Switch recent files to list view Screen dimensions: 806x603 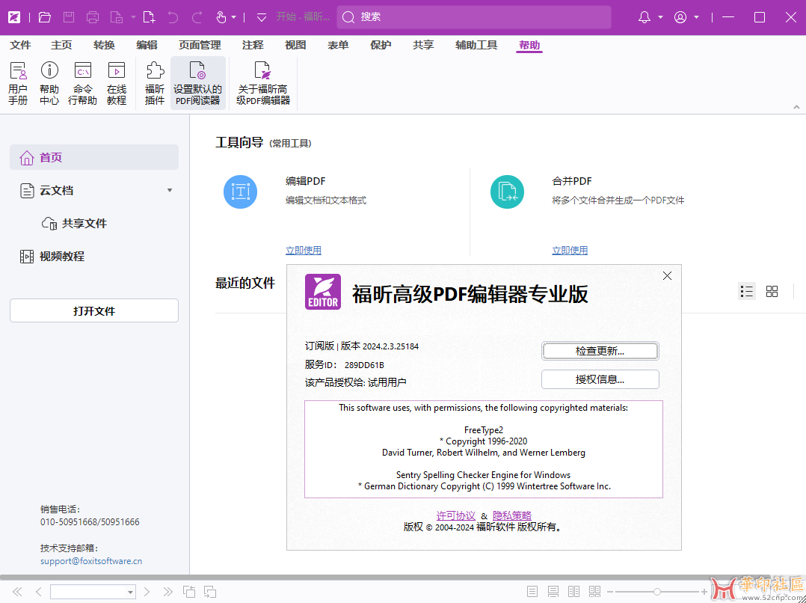[x=747, y=292]
